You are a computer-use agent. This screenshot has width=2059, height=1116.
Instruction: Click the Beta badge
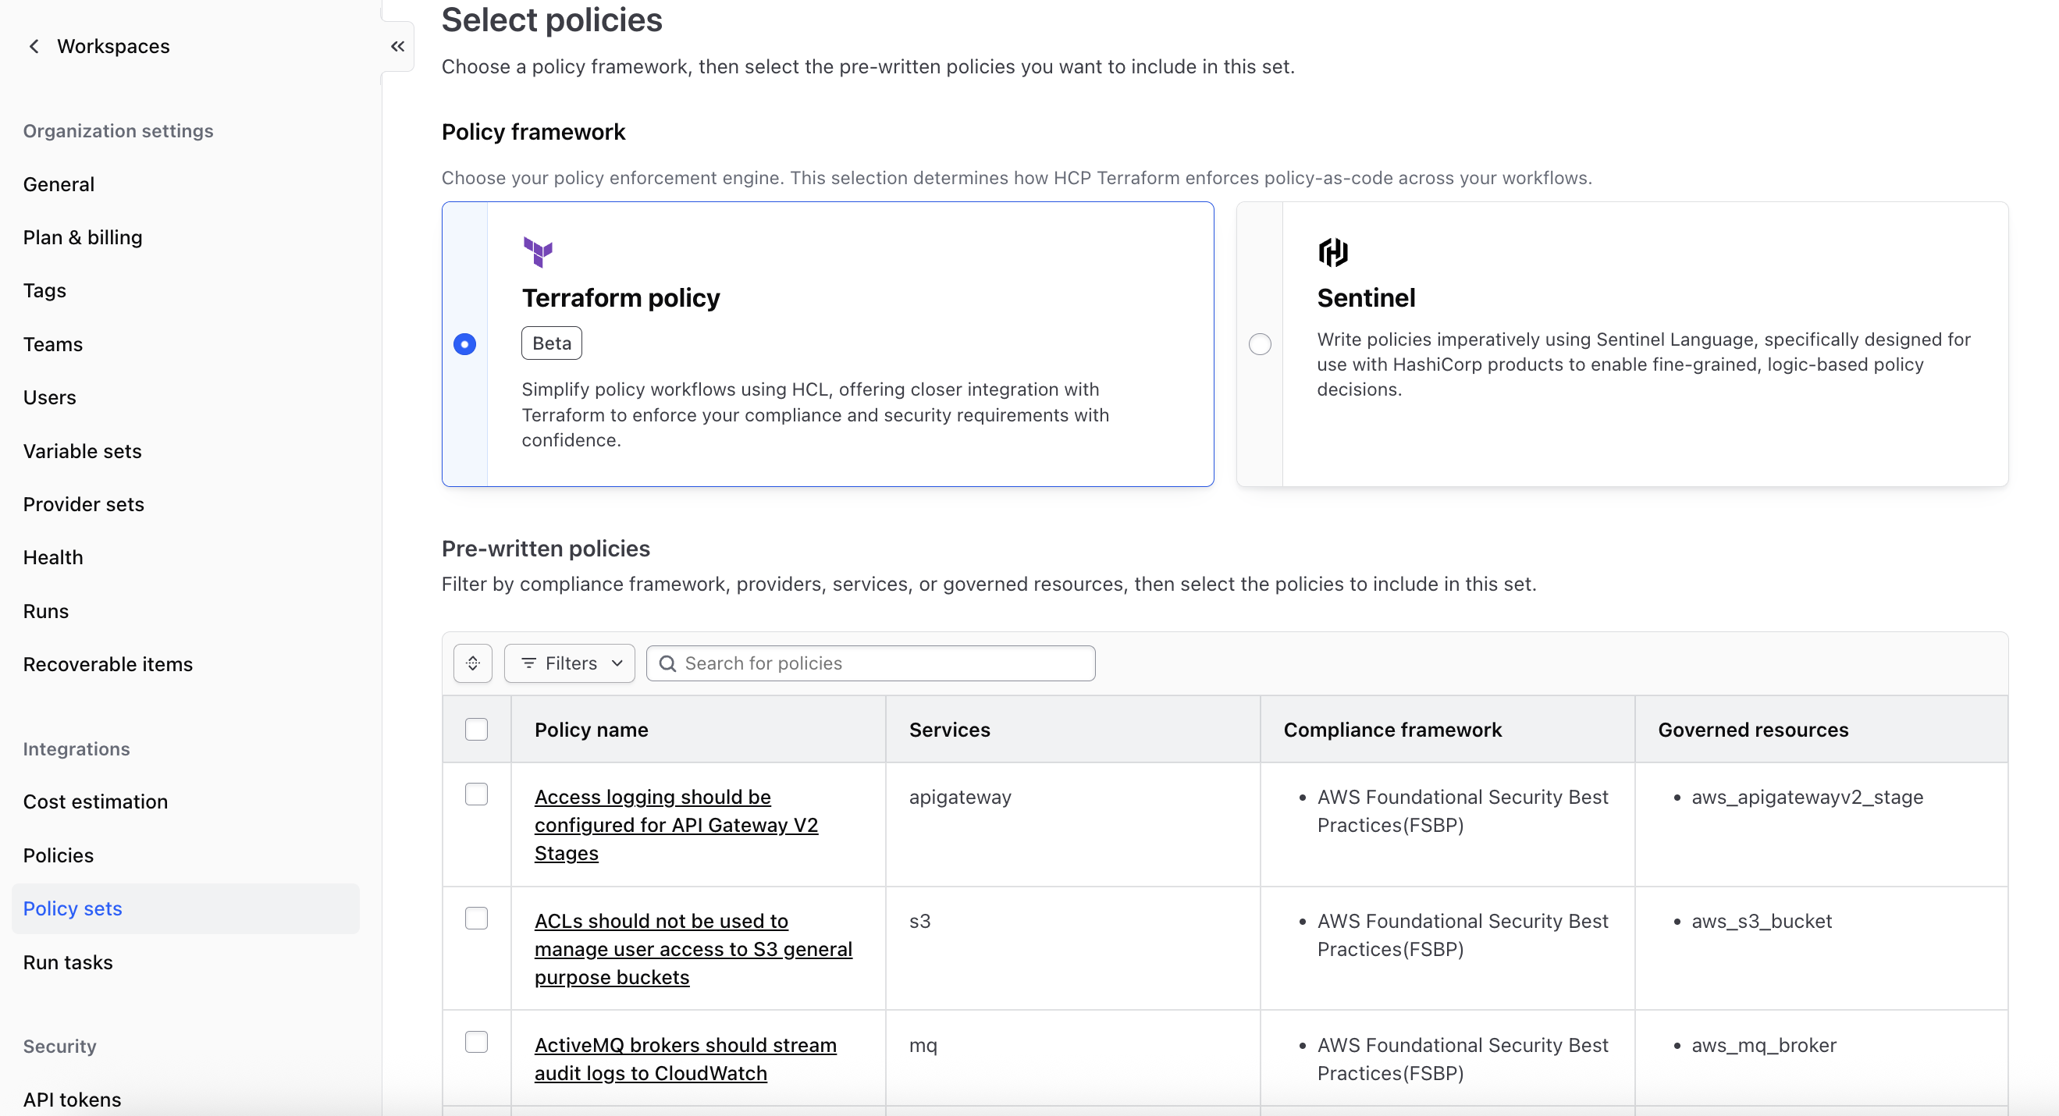click(x=552, y=343)
